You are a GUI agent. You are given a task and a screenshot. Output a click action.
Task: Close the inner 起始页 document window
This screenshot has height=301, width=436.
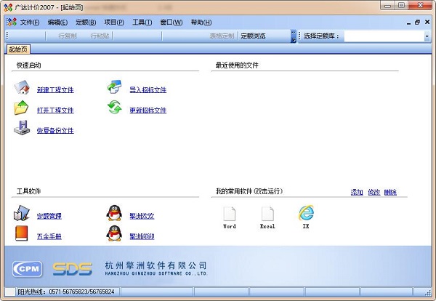coord(427,22)
